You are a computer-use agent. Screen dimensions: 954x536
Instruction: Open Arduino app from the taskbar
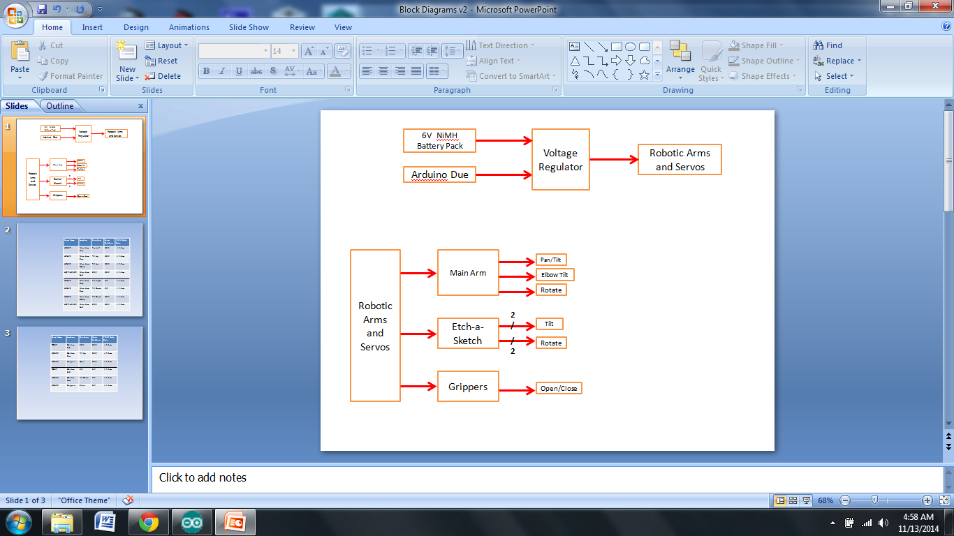191,521
